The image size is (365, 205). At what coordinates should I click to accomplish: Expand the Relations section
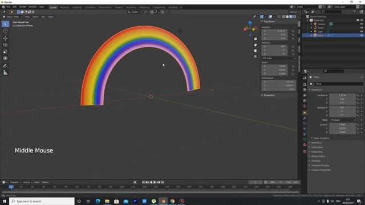pos(316,143)
